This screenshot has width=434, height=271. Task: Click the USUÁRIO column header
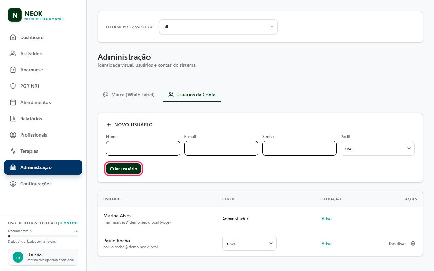[x=112, y=199]
